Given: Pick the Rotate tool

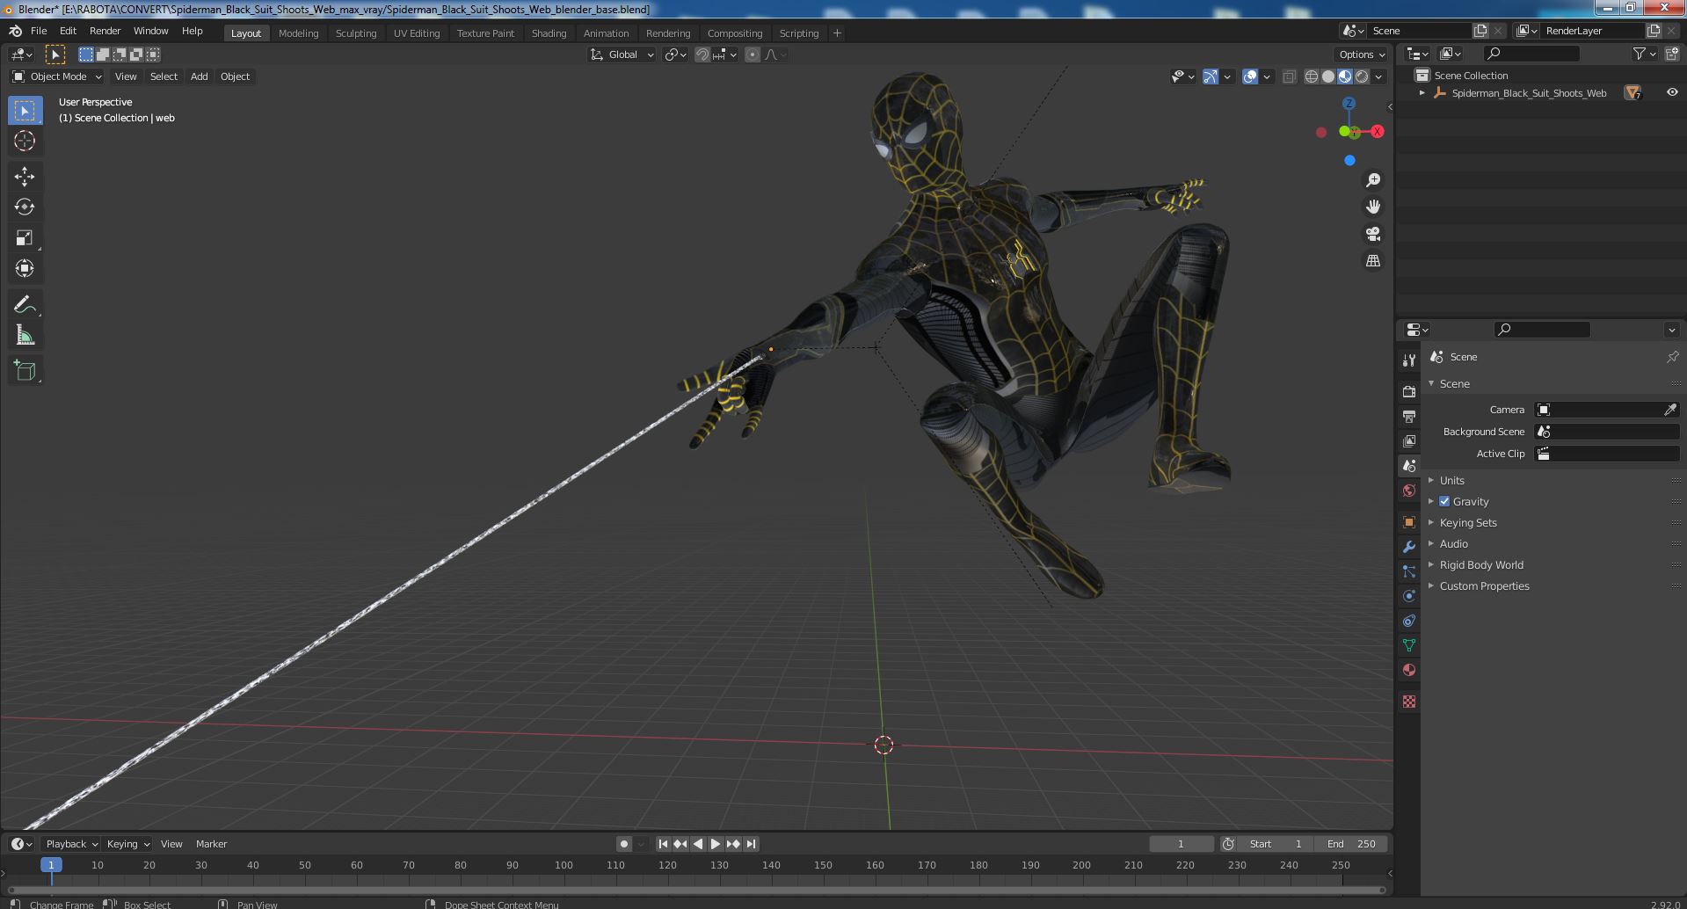Looking at the screenshot, I should tap(25, 207).
